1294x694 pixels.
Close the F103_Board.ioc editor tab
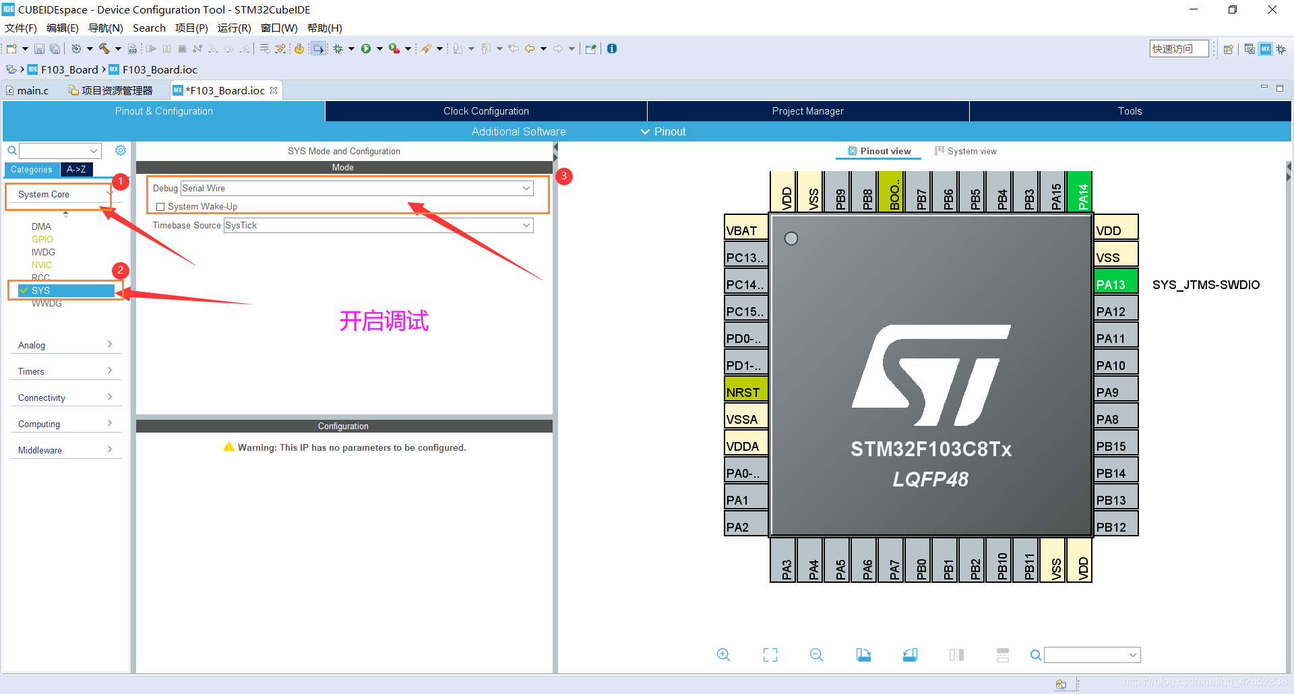(274, 90)
